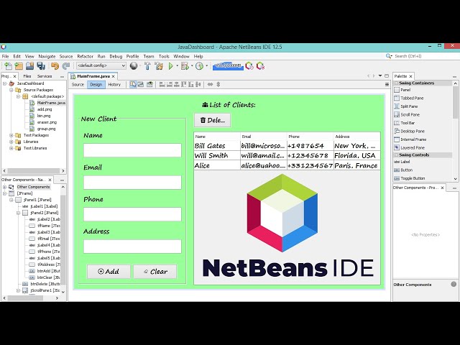
Task: Click the Clear button in the form
Action: (155, 272)
